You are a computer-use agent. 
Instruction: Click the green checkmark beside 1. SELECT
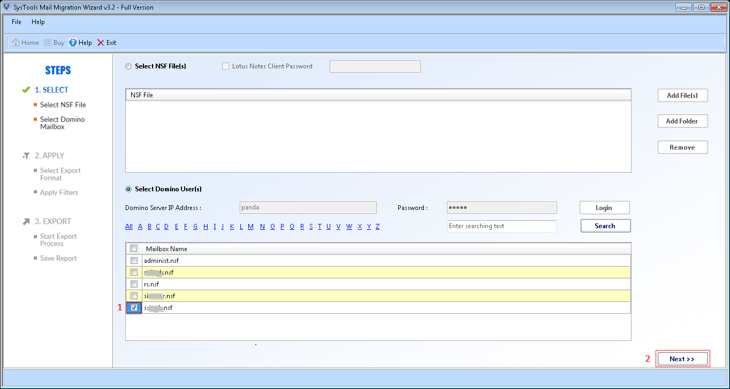(x=26, y=90)
